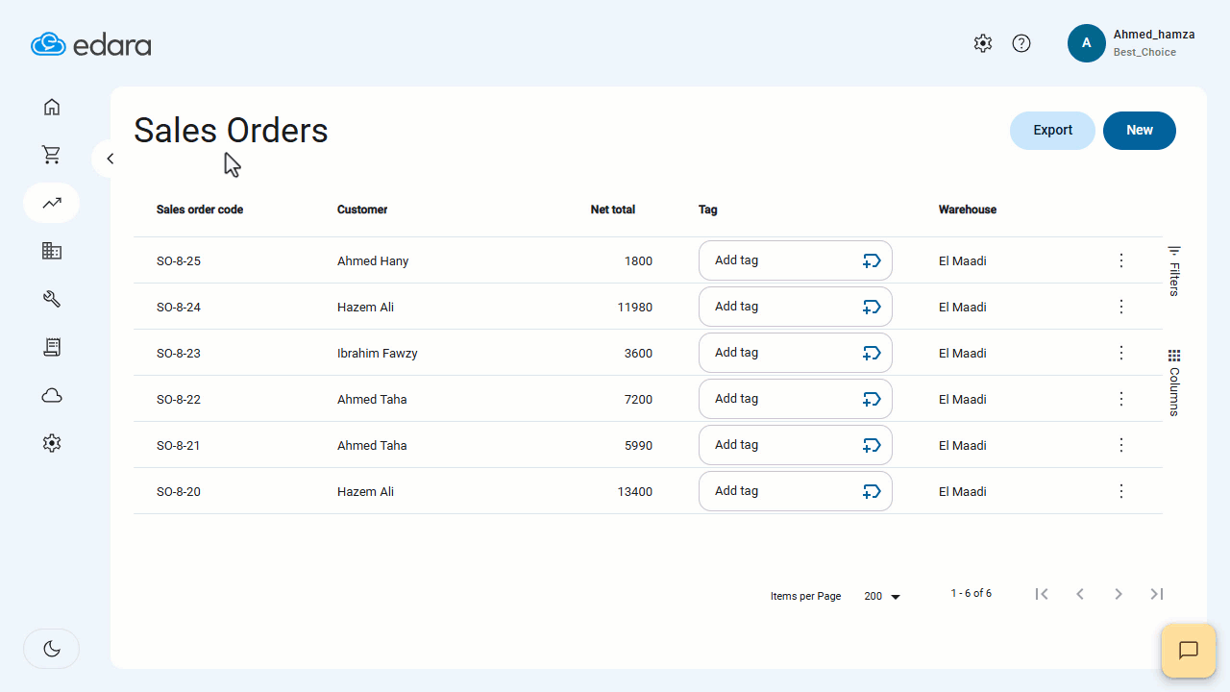
Task: Click sales order code SO-8-25
Action: click(179, 261)
